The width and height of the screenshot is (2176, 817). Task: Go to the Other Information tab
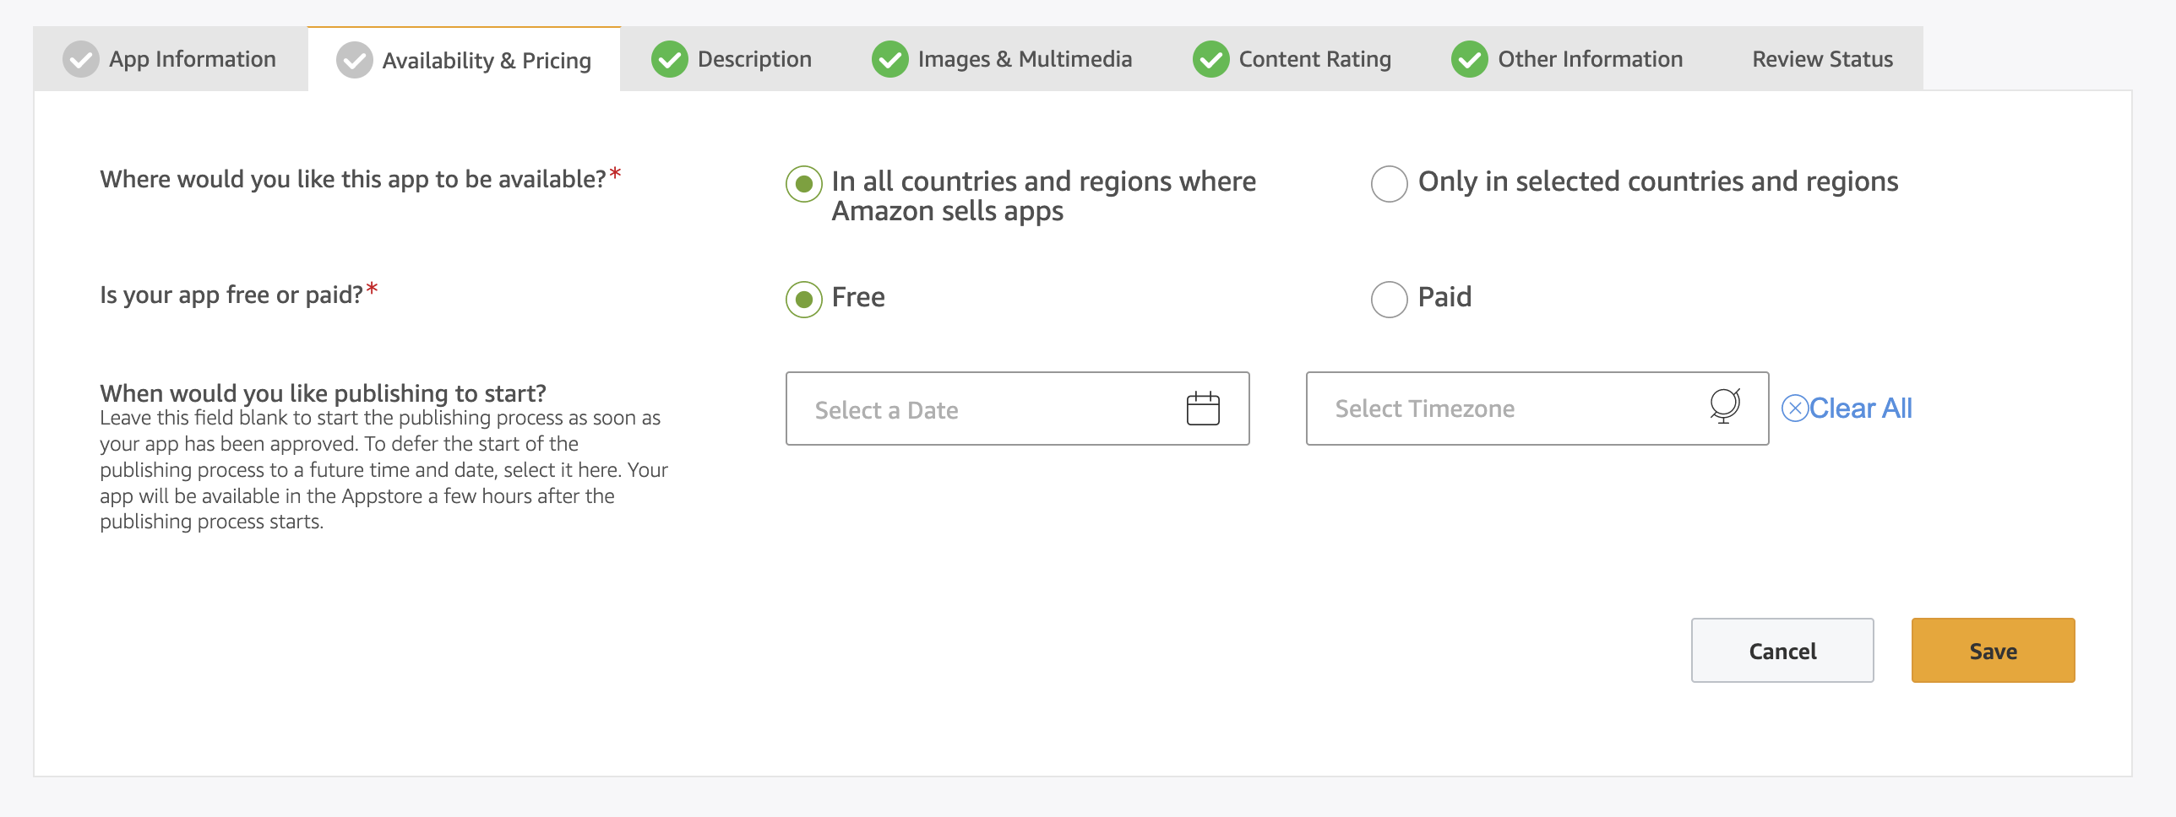[x=1590, y=60]
